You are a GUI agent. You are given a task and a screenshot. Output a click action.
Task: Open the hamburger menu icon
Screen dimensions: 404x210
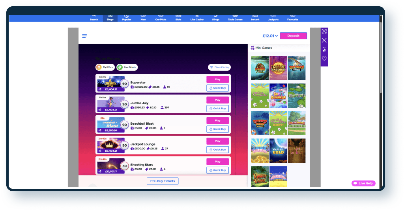(84, 36)
